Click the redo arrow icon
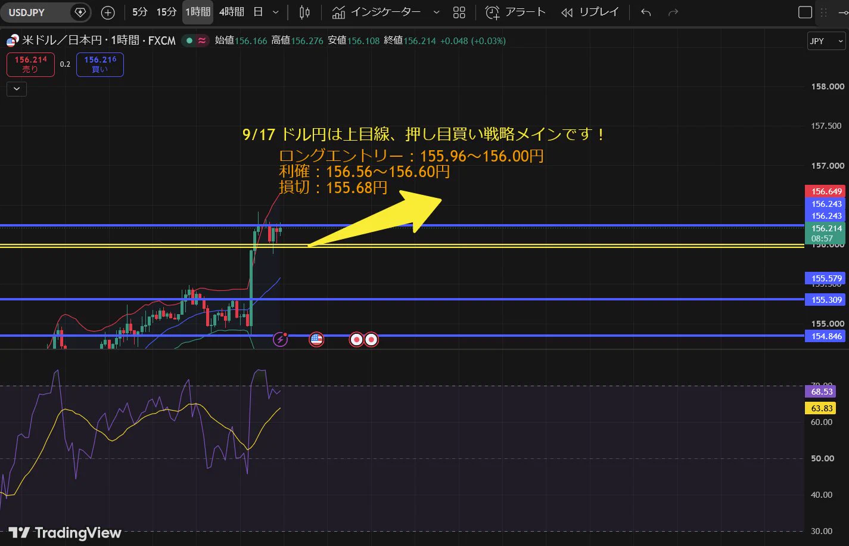 coord(673,12)
